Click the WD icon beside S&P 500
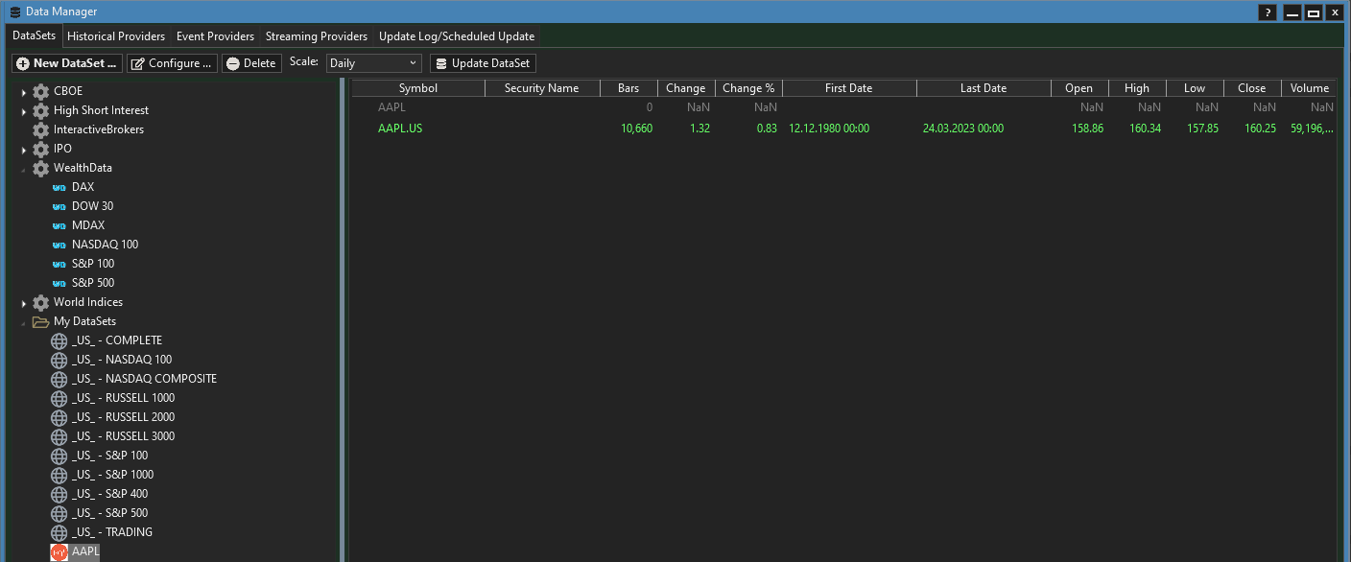Viewport: 1351px width, 562px height. pos(59,283)
